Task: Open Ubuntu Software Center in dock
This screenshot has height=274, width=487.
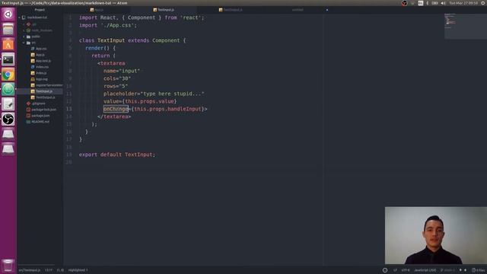Action: click(x=8, y=44)
